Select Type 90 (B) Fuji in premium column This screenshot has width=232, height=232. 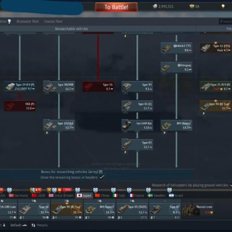[x=216, y=106]
